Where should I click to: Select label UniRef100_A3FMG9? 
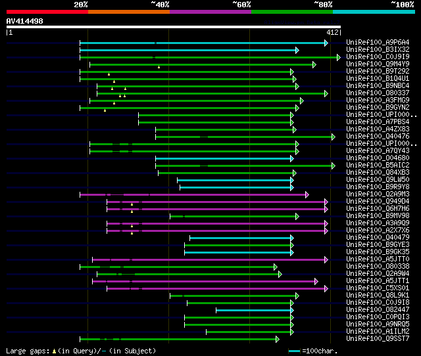(378, 100)
